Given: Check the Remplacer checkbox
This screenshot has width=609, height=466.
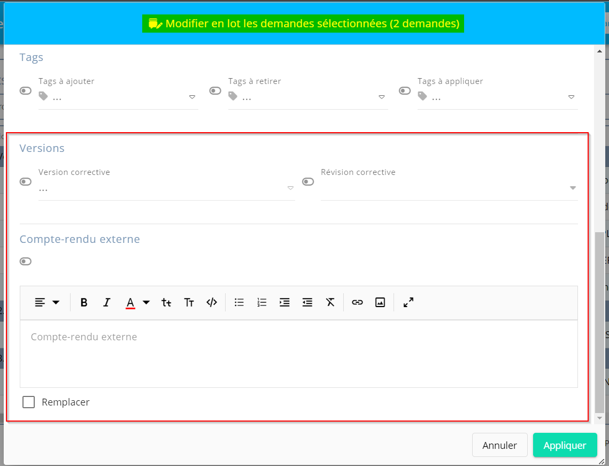Looking at the screenshot, I should 29,402.
